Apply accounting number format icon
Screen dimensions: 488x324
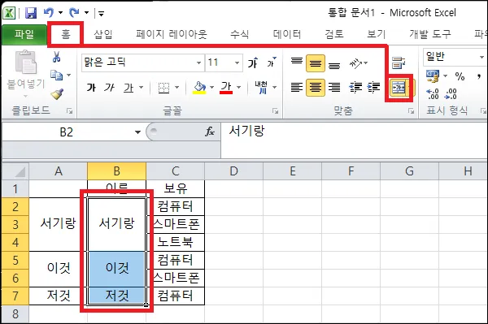tap(433, 76)
